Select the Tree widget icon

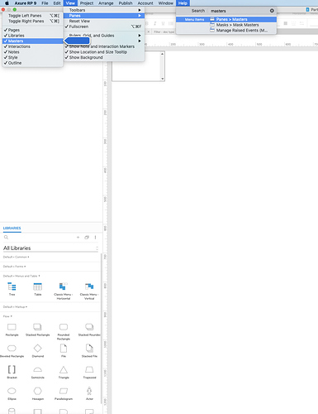coord(12,286)
